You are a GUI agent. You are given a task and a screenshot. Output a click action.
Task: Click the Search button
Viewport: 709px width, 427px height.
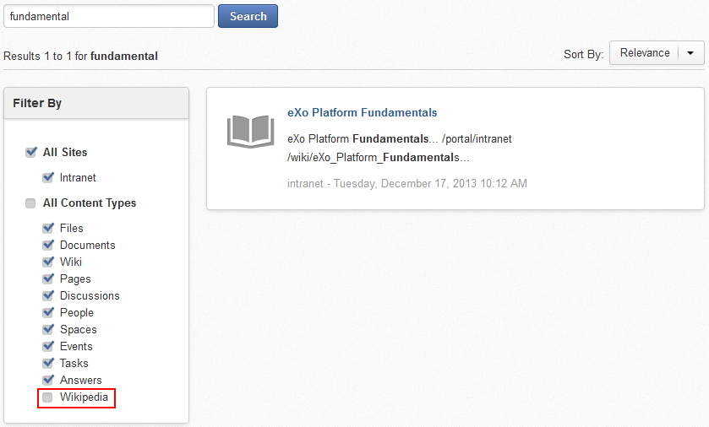pyautogui.click(x=248, y=16)
